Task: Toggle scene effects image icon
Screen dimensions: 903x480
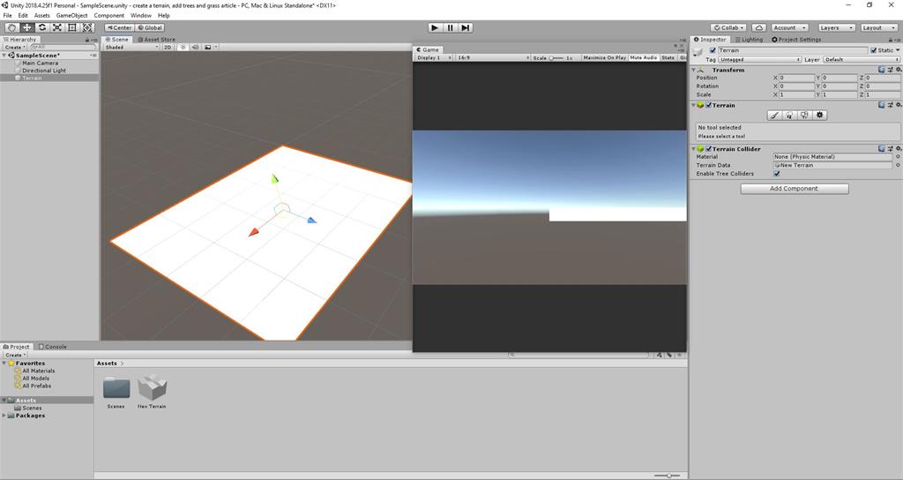Action: tap(208, 48)
